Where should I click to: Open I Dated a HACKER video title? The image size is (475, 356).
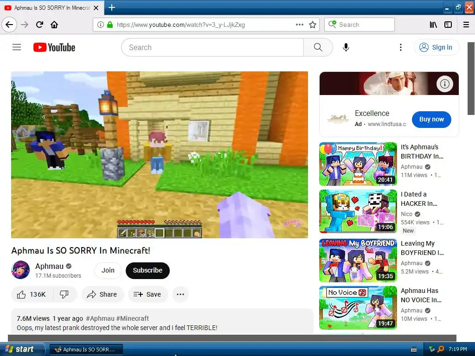(x=419, y=199)
